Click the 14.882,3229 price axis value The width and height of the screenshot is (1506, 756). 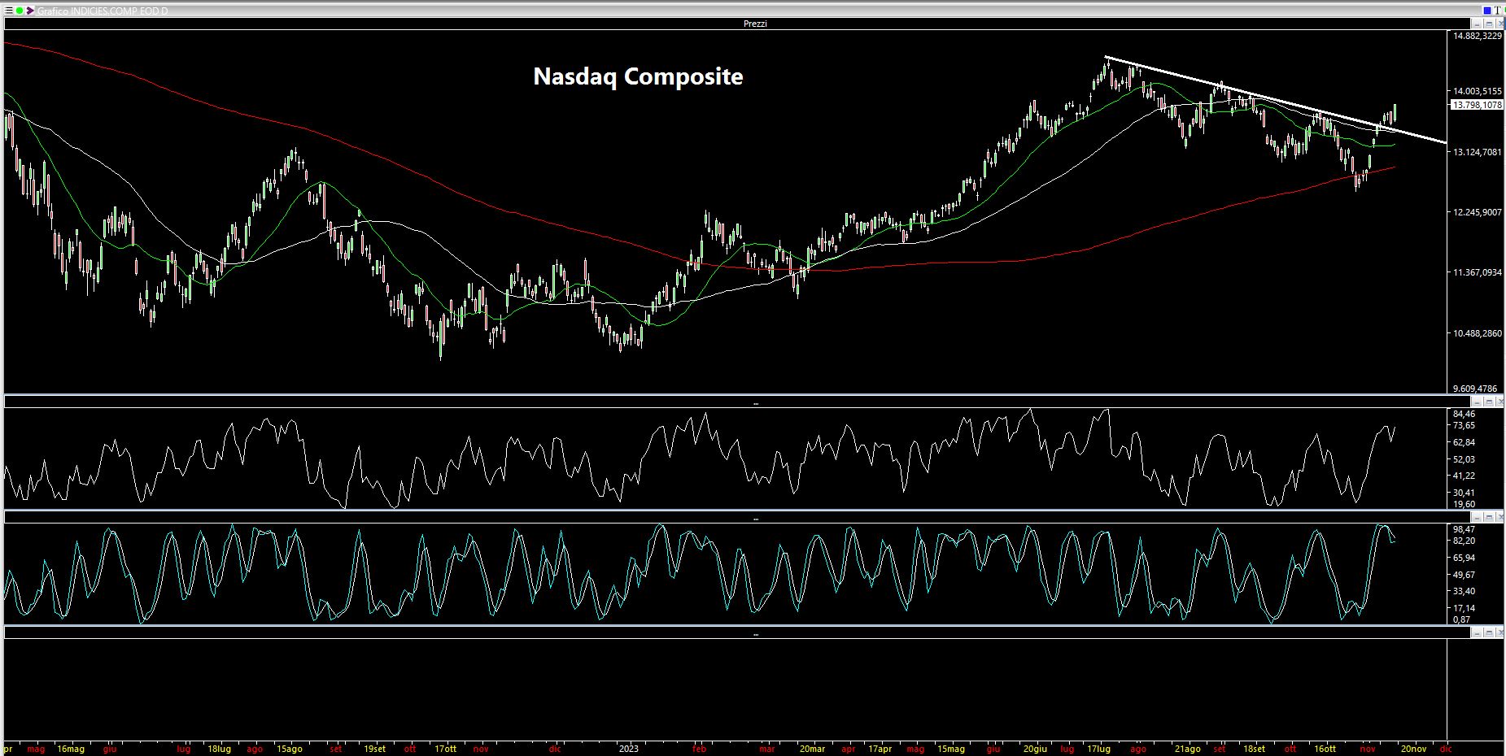click(1478, 36)
